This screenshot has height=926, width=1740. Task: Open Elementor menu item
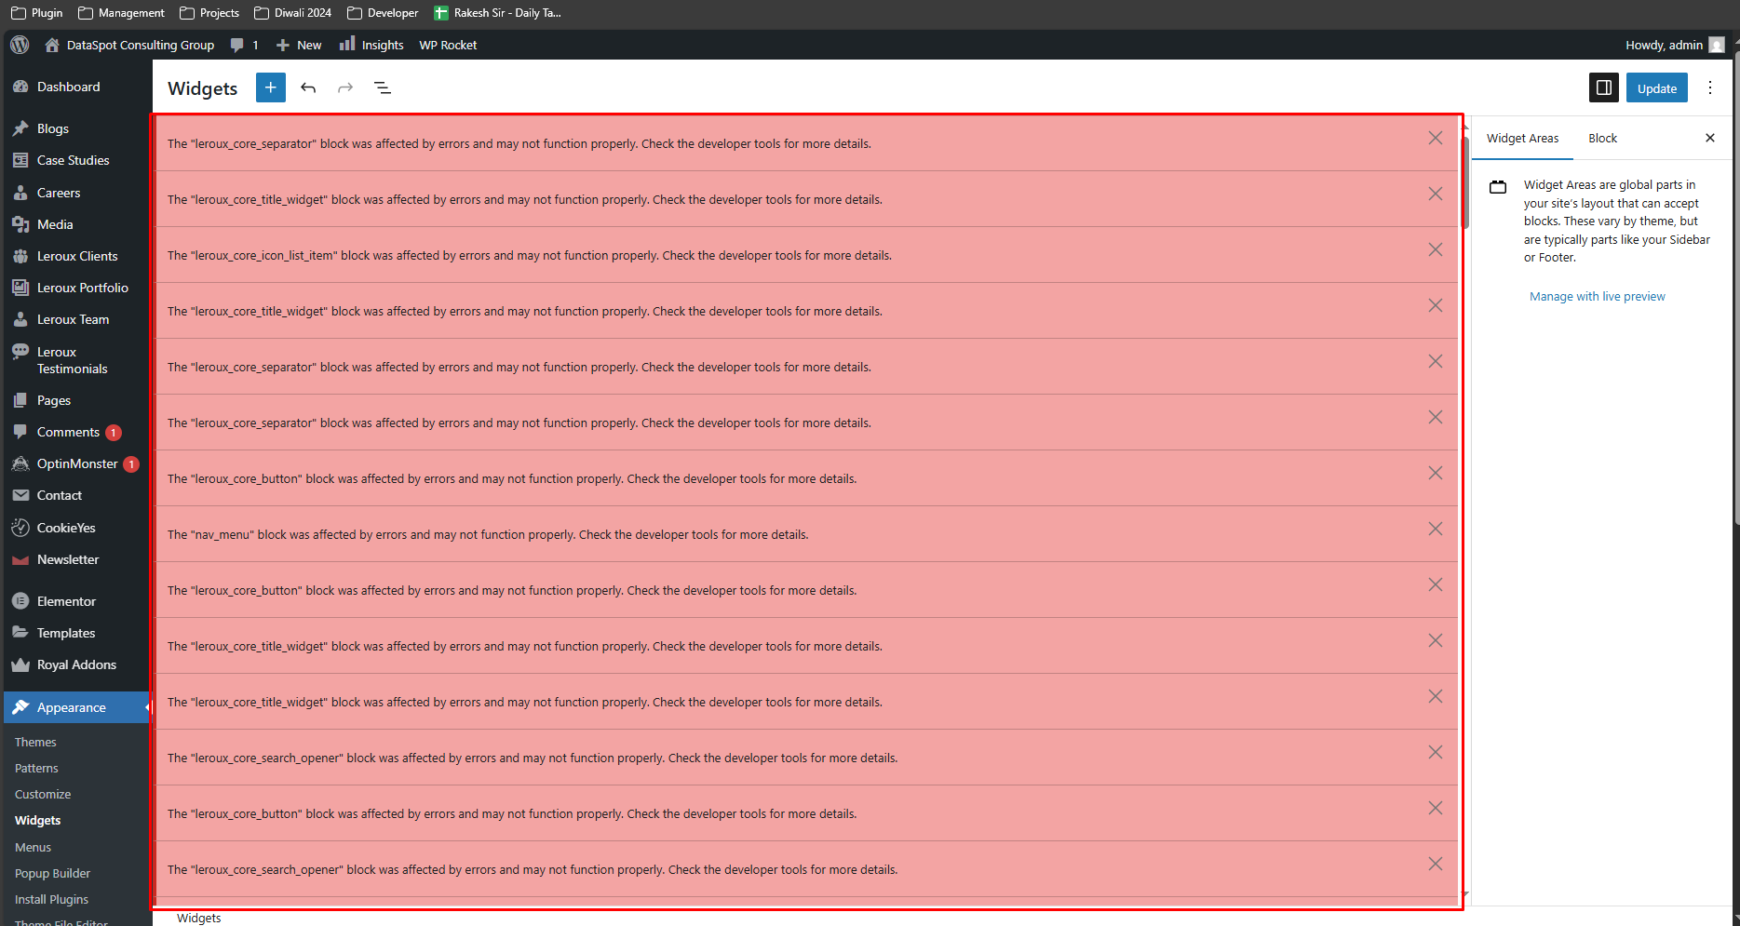click(76, 601)
